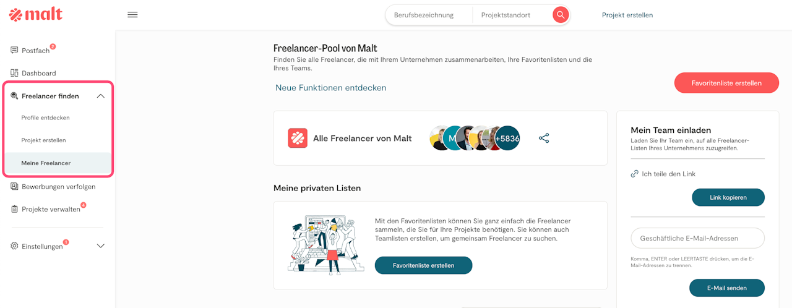792x308 pixels.
Task: Click the red Favoritenliste erstellen button
Action: pos(726,83)
